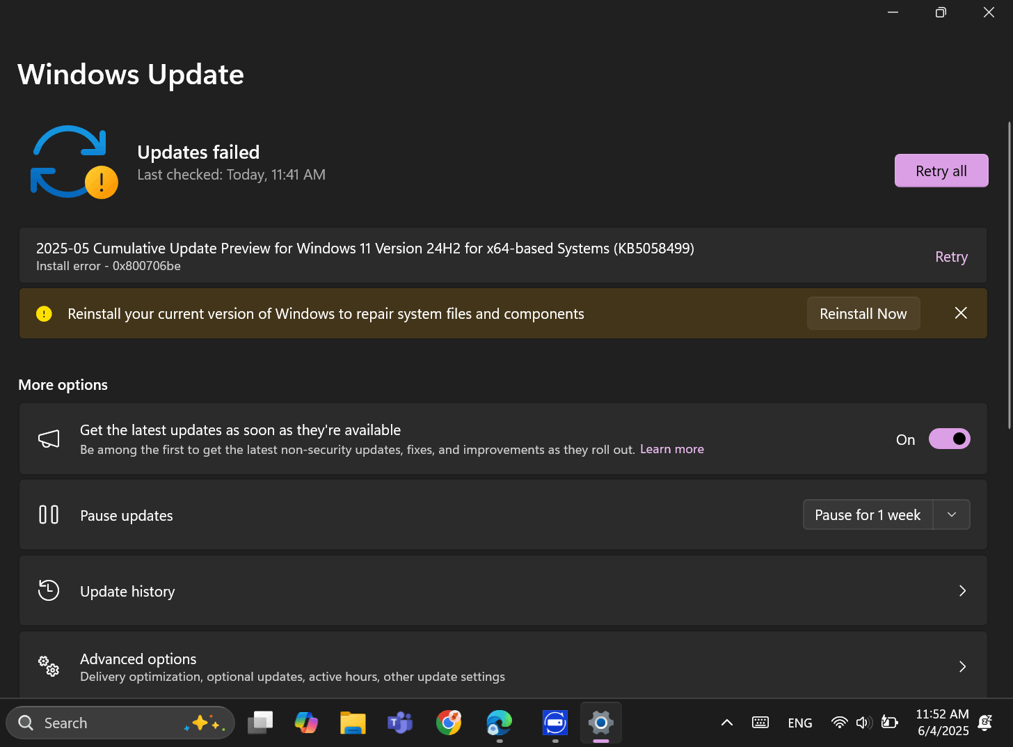The image size is (1013, 747).
Task: Click Pause for 1 week button
Action: tap(868, 514)
